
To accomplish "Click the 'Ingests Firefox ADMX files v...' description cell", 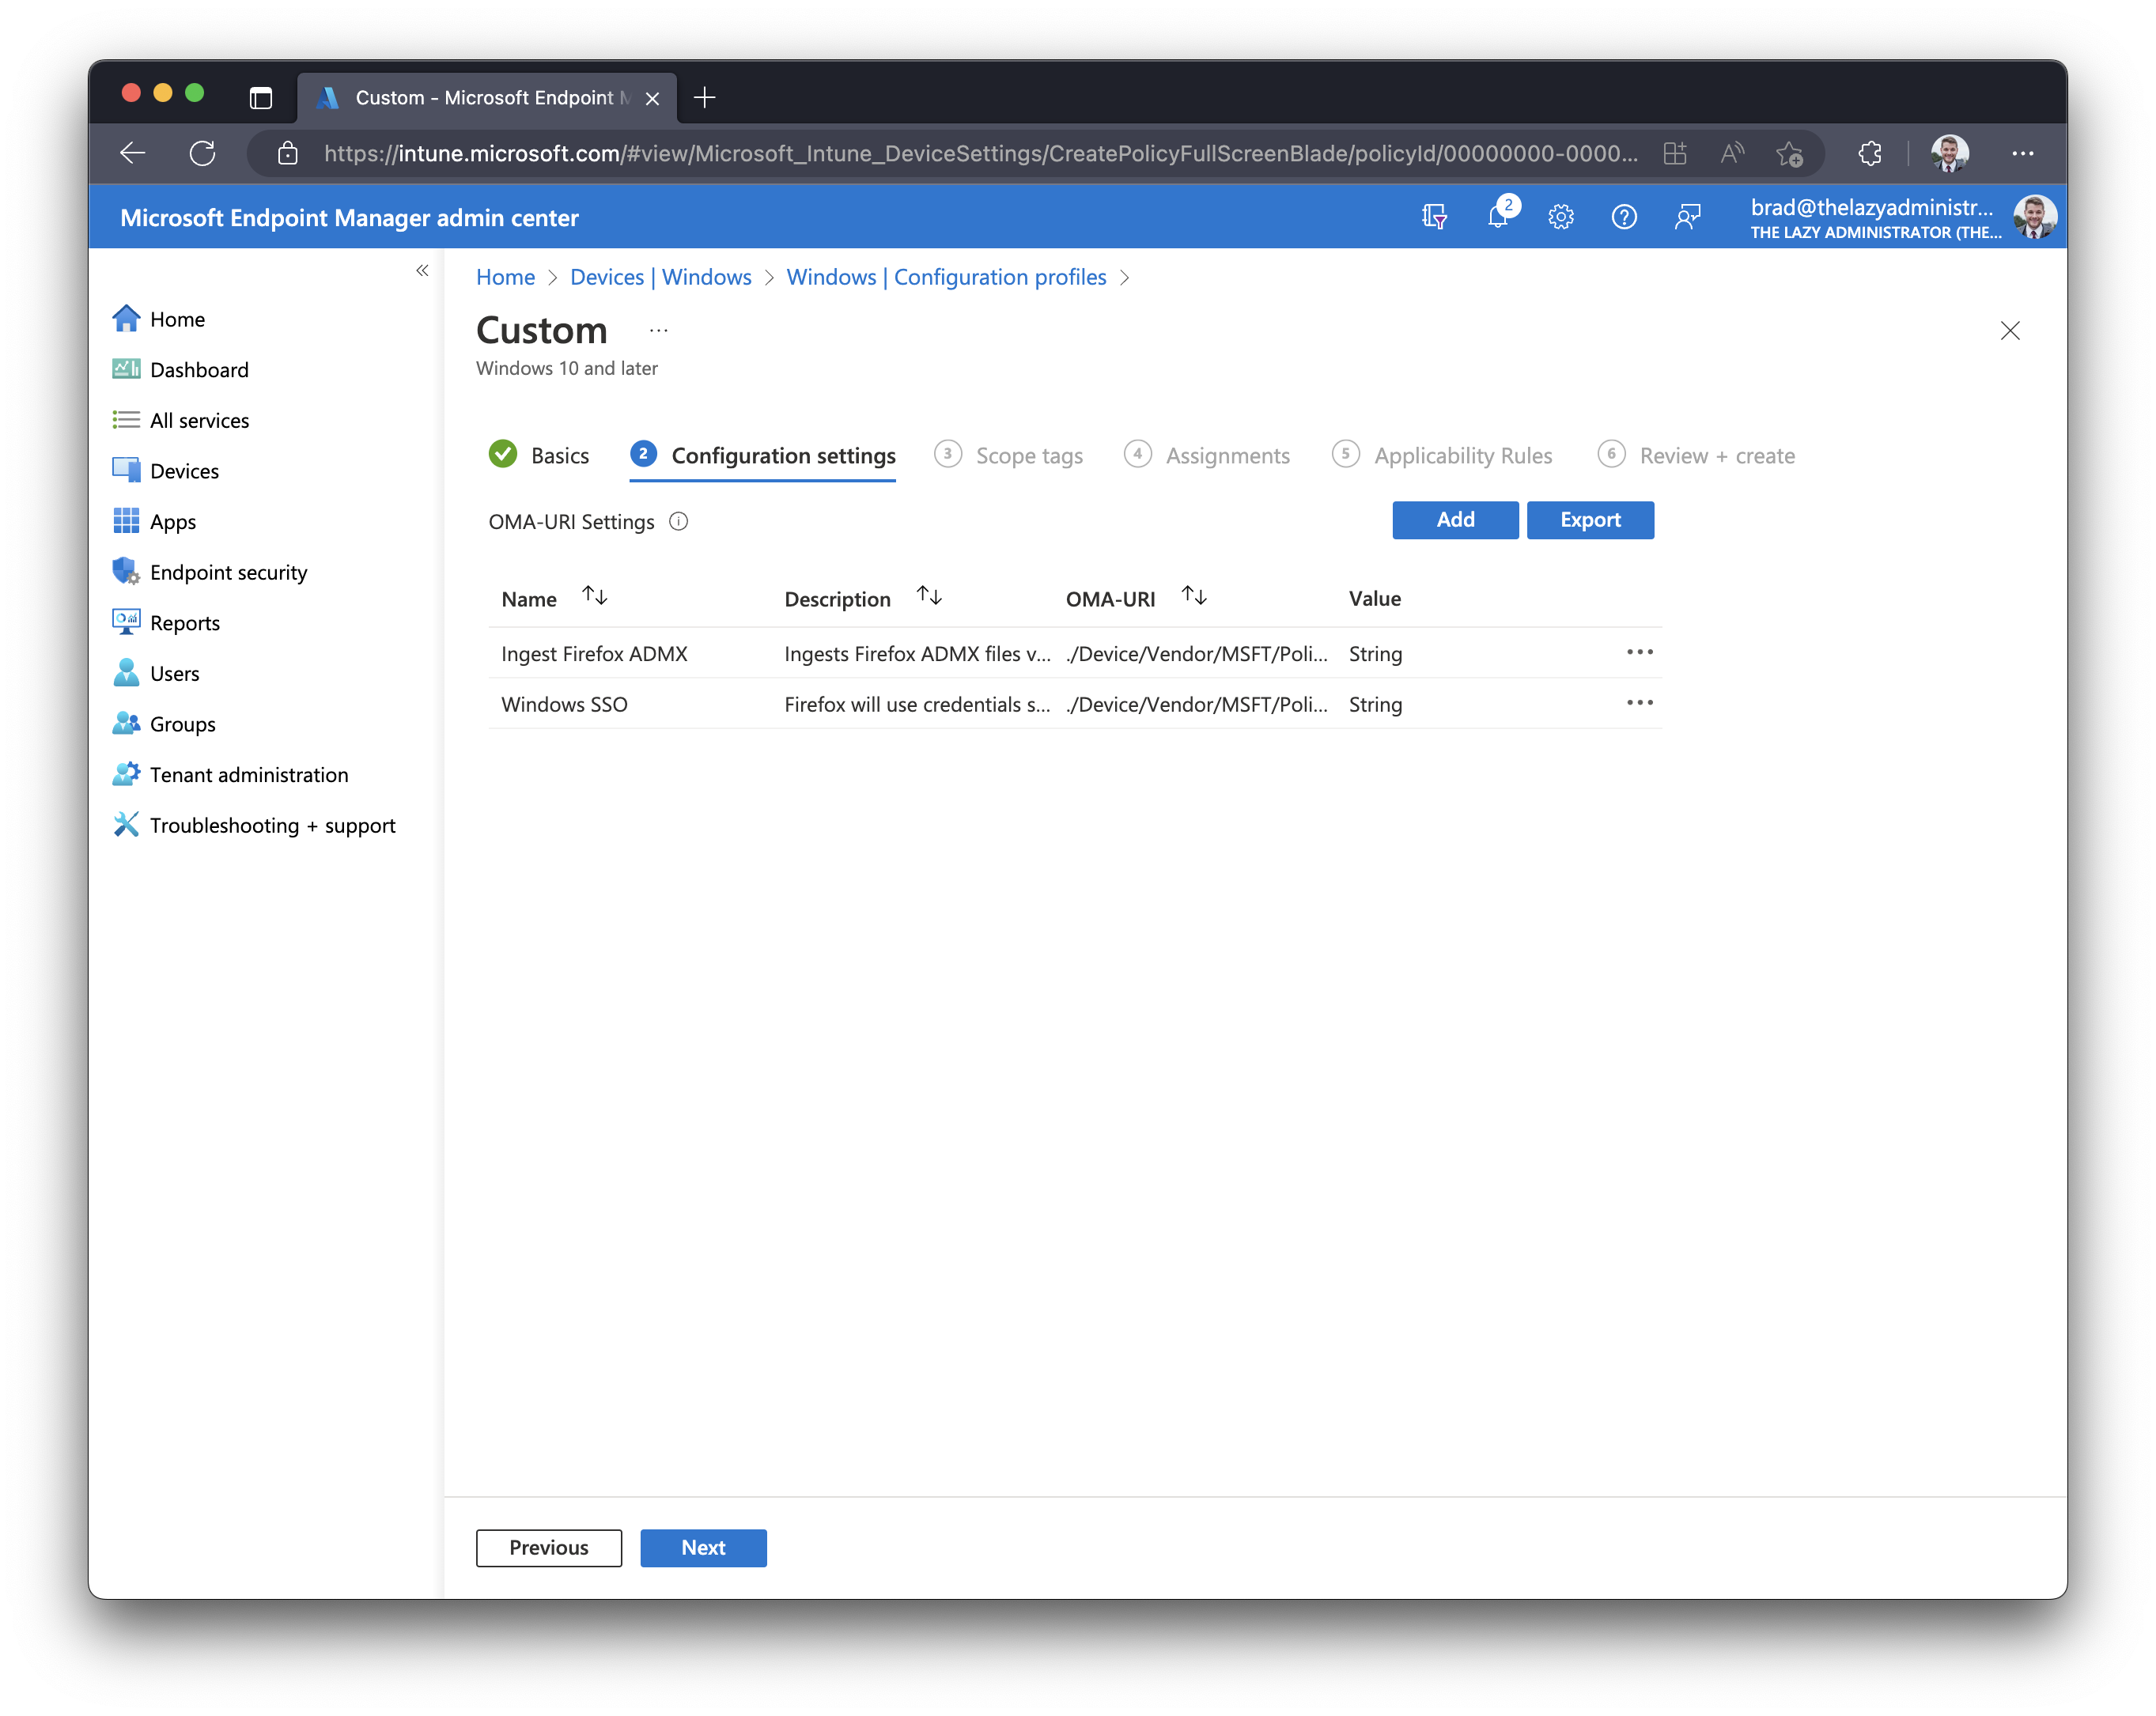I will (x=917, y=654).
